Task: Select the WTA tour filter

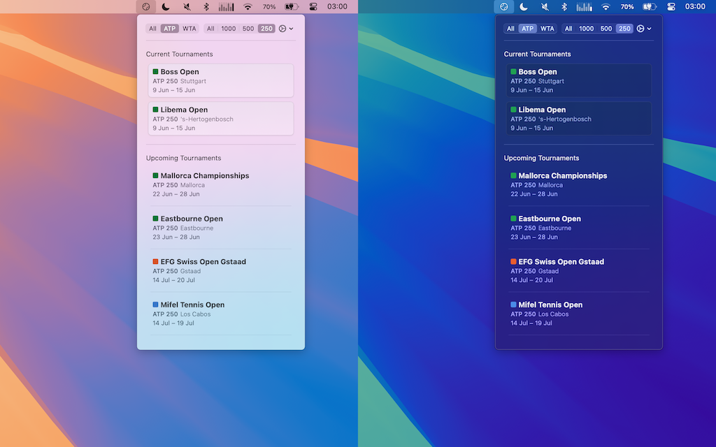Action: coord(189,28)
